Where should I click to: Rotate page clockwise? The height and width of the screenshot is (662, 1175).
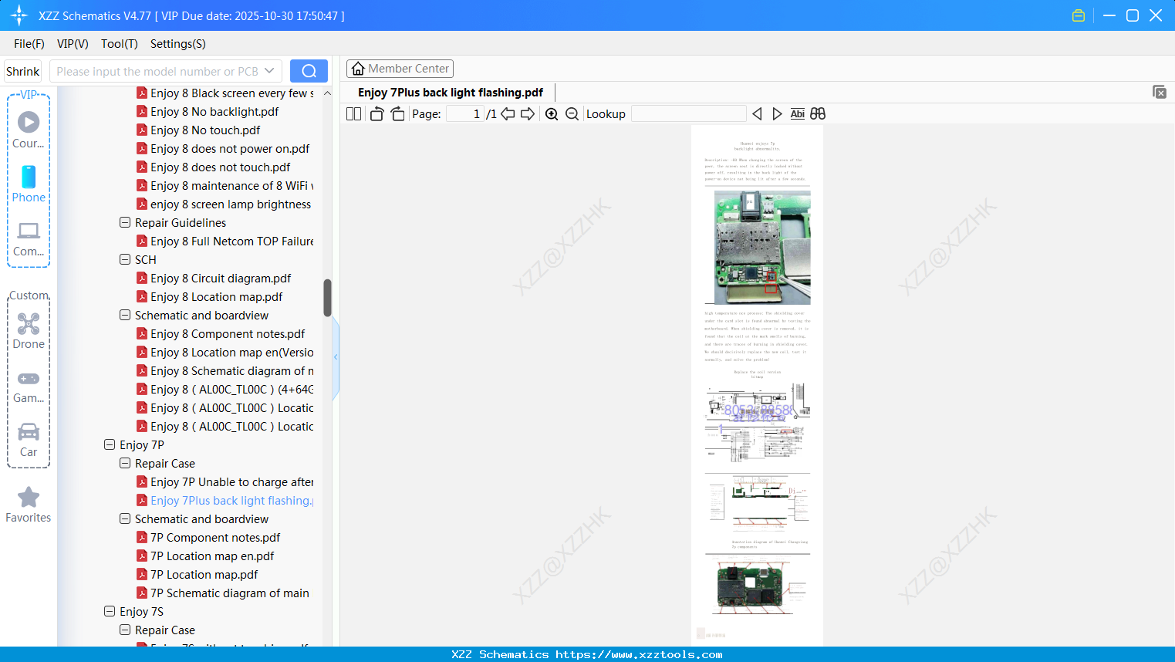click(x=397, y=113)
